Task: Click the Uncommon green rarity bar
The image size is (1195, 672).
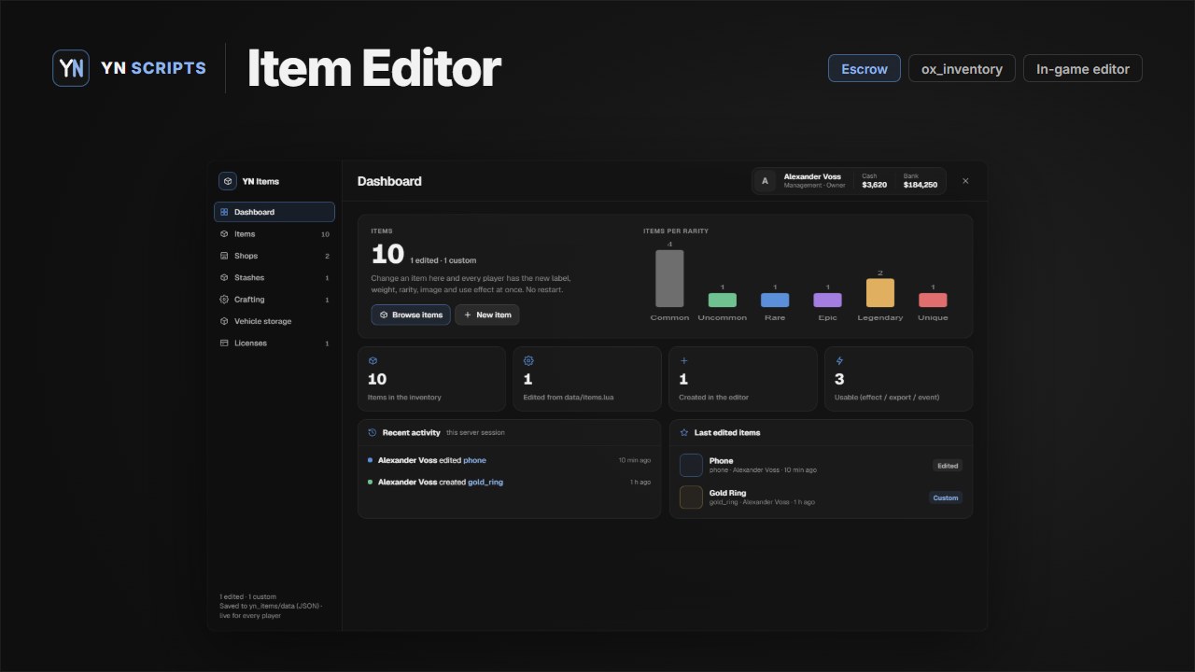Action: coord(723,300)
